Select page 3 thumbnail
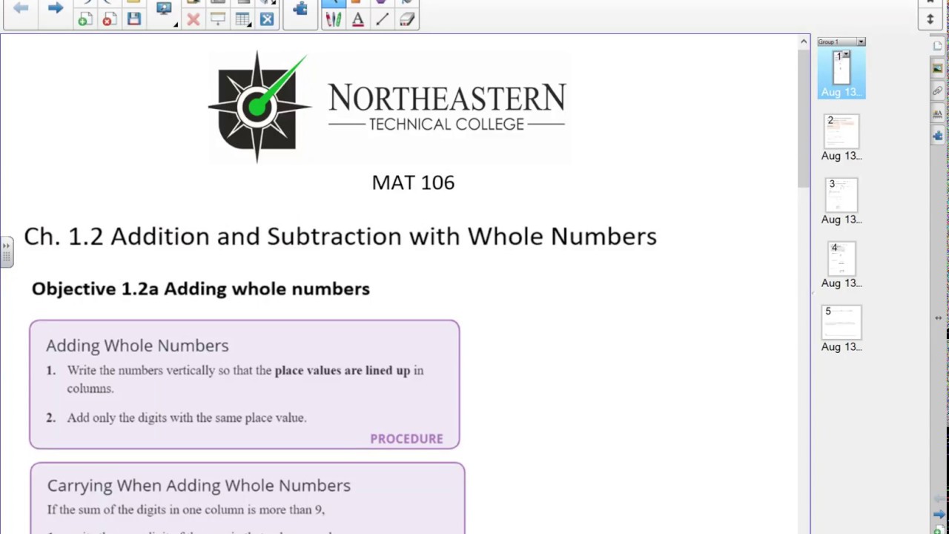This screenshot has height=534, width=949. pyautogui.click(x=841, y=195)
